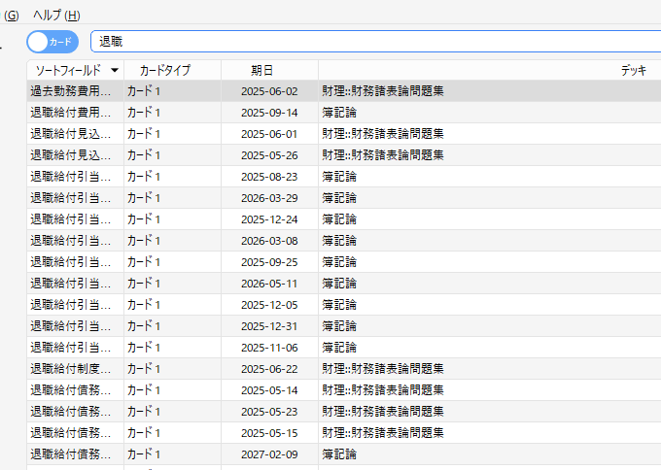Select the card row due 2026-03-29
661x470 pixels.
pos(70,198)
